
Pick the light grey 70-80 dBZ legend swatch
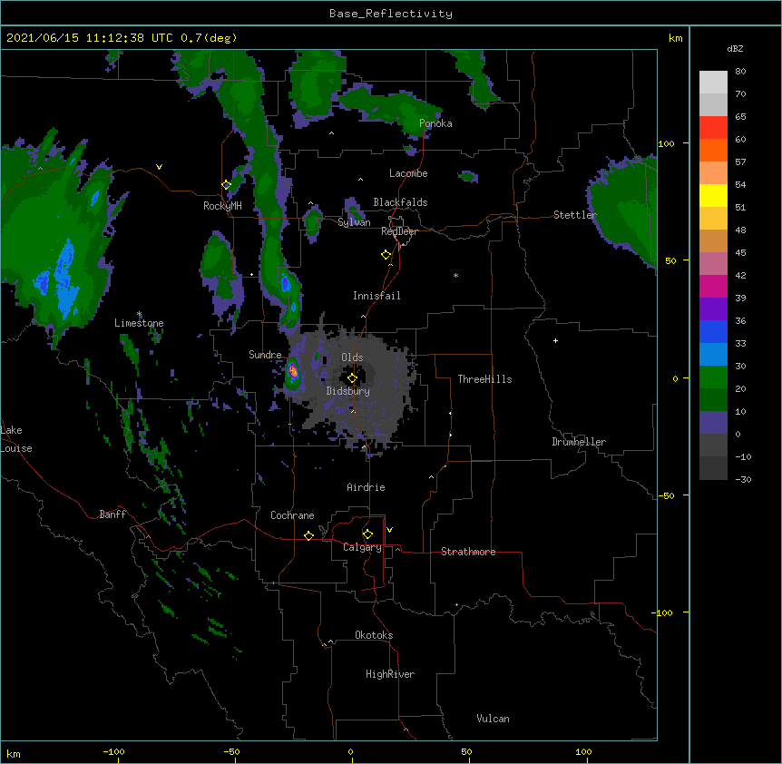coord(713,83)
